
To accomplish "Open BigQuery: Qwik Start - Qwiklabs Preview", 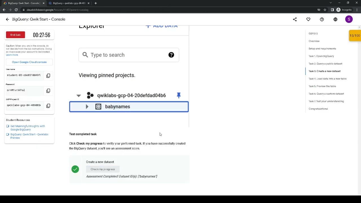I will (29, 136).
